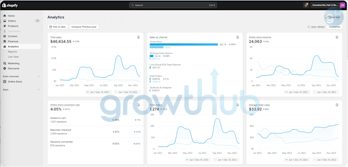The image size is (348, 167).
Task: Click the Discounts icon in sidebar
Action: click(x=5, y=68)
